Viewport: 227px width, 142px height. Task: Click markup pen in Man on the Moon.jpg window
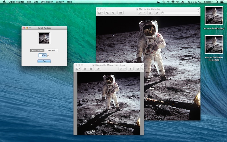pos(140,13)
